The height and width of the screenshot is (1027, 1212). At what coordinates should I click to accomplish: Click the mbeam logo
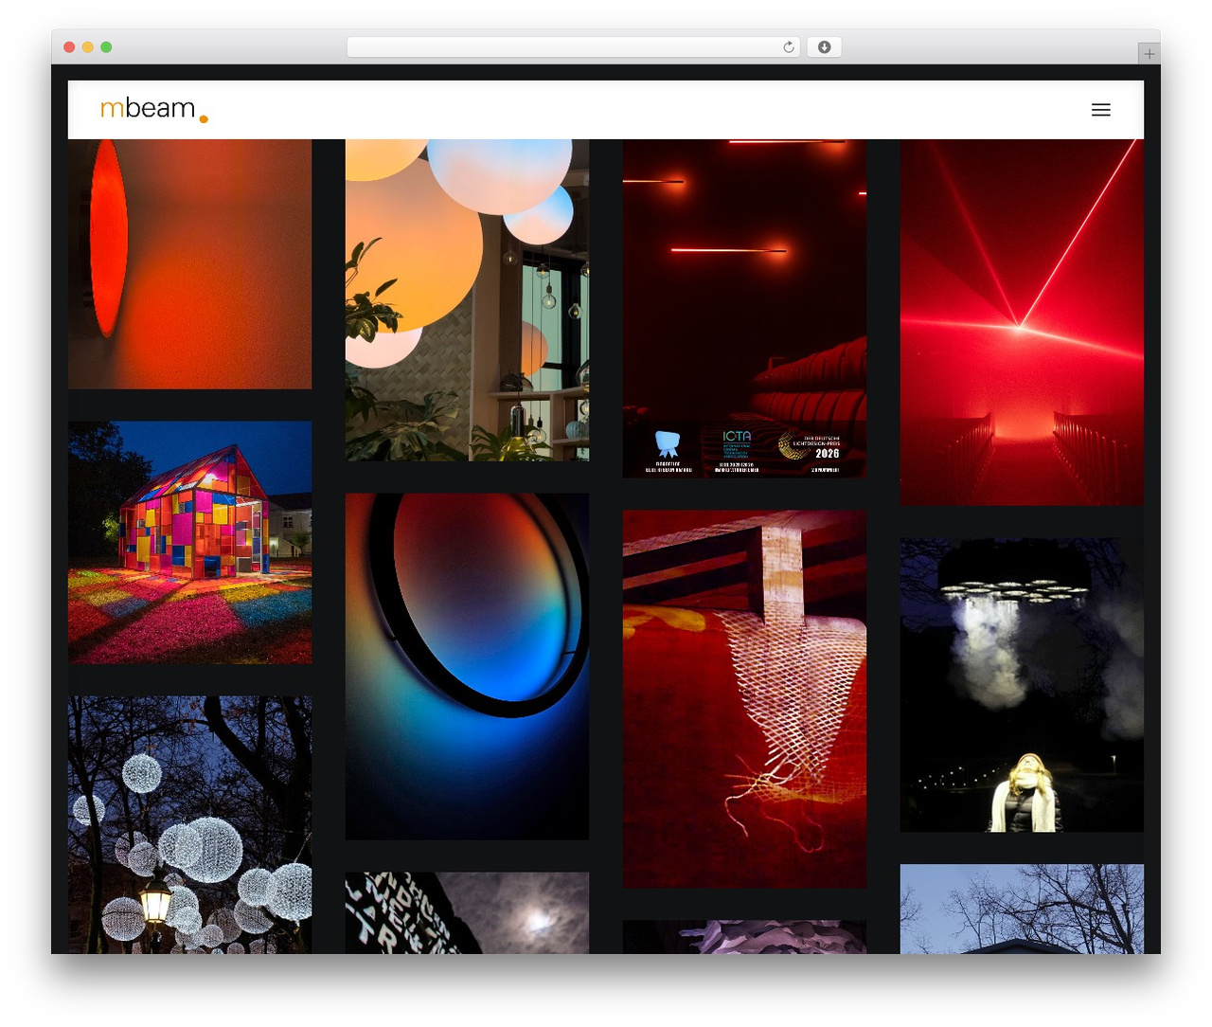[153, 110]
